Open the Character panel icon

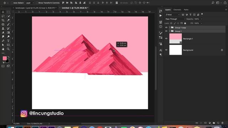161,50
